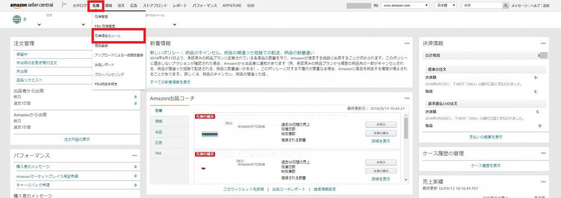Open the Amazon出品コーチ widget options dots
The image size is (561, 198).
pos(407,98)
